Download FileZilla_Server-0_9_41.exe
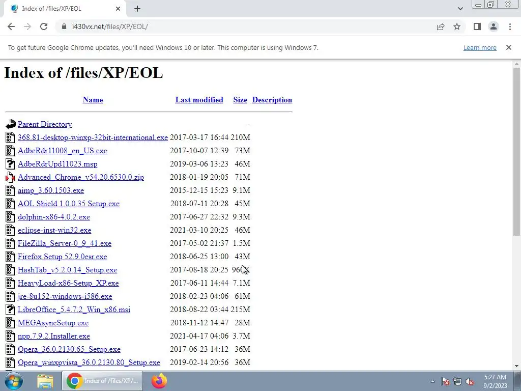Screen dimensions: 521x391 tap(65, 243)
